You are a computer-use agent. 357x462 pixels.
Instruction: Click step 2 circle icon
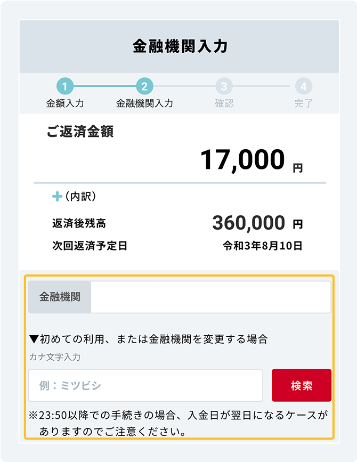(x=144, y=86)
